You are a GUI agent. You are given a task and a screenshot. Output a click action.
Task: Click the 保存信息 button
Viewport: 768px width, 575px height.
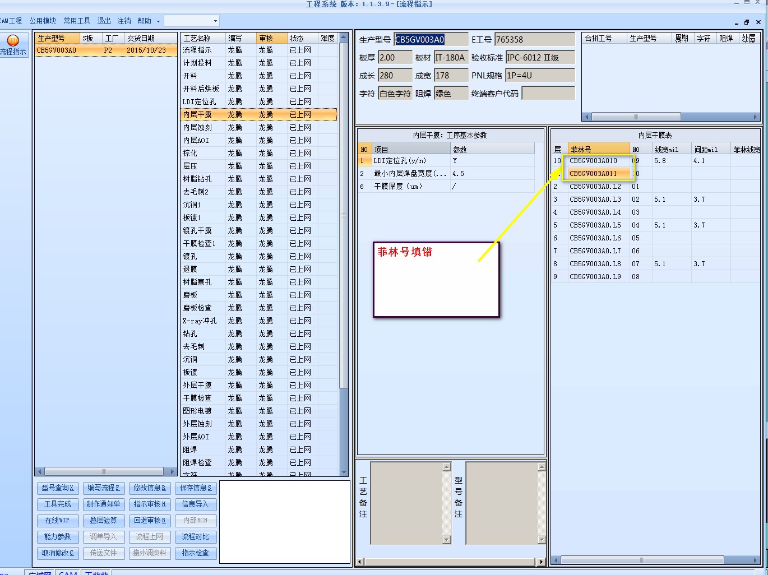pyautogui.click(x=196, y=488)
